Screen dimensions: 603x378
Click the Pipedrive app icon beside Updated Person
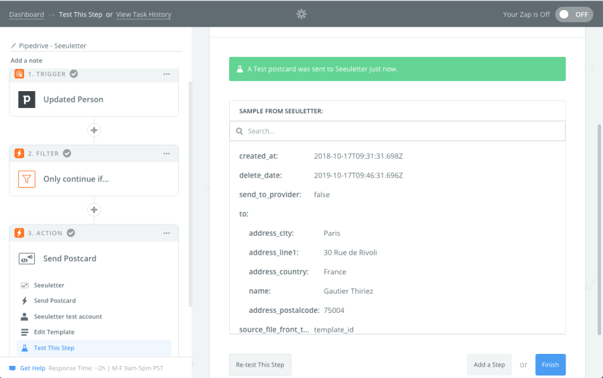point(27,99)
